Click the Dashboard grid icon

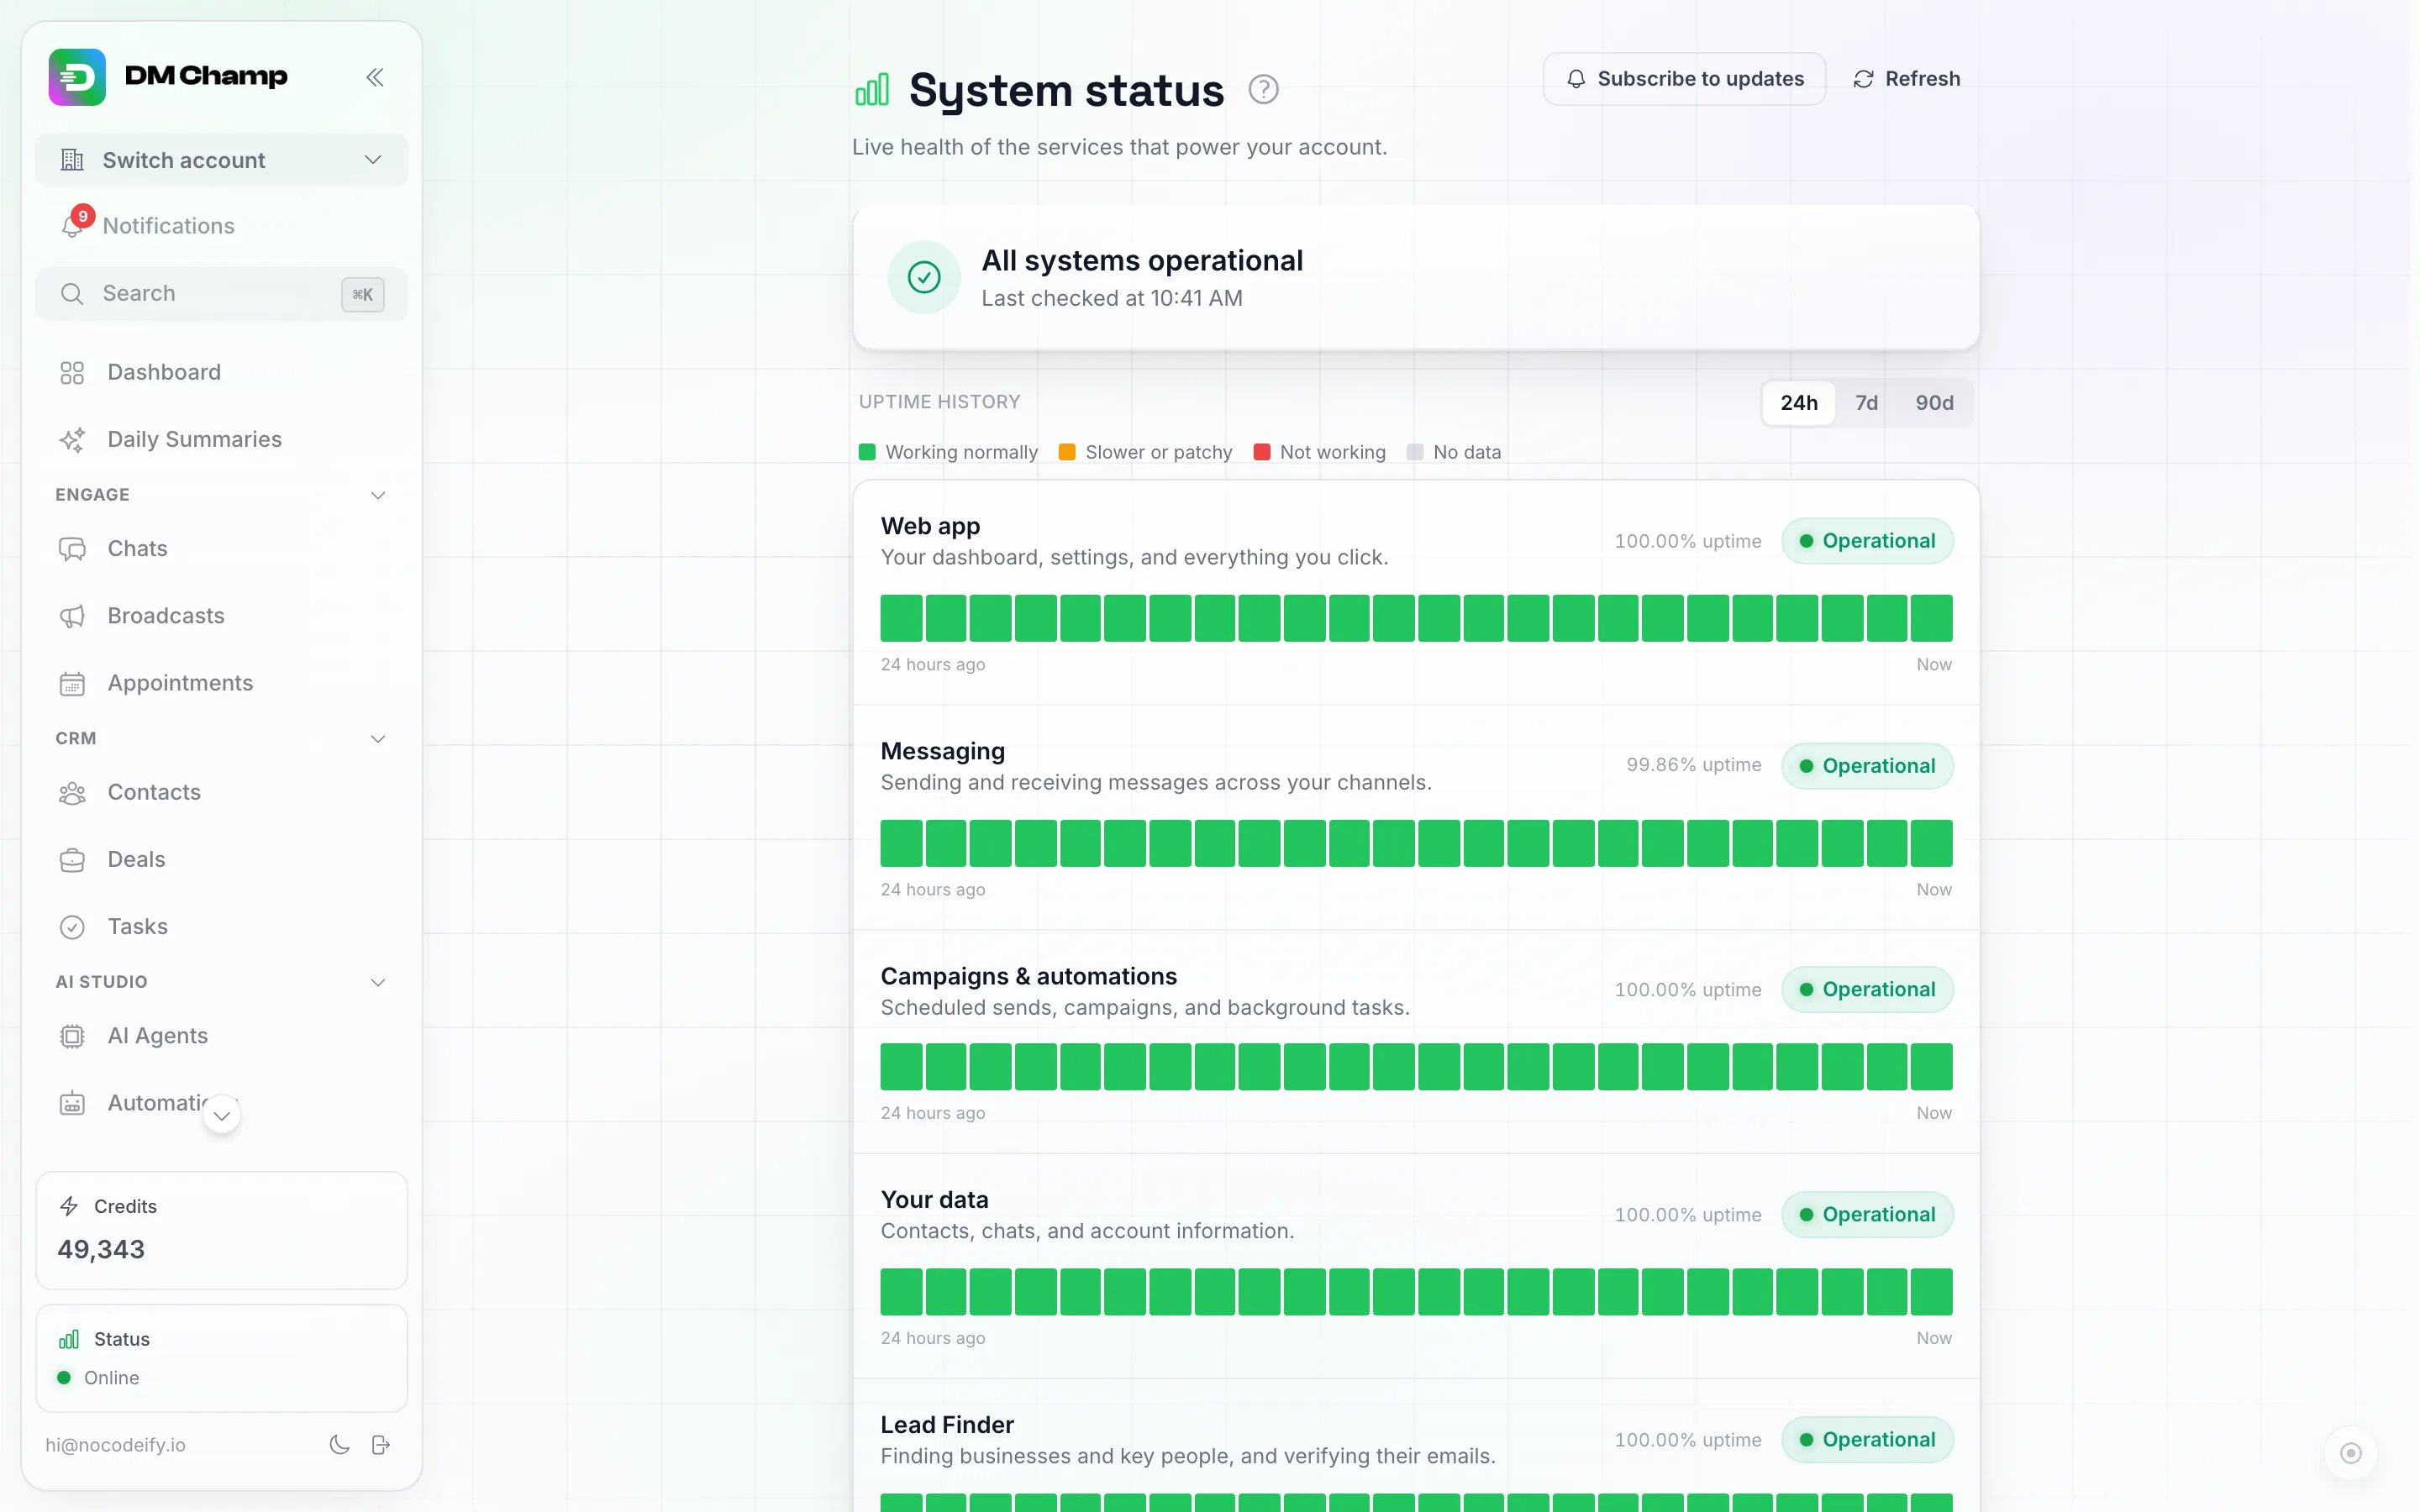pos(72,372)
